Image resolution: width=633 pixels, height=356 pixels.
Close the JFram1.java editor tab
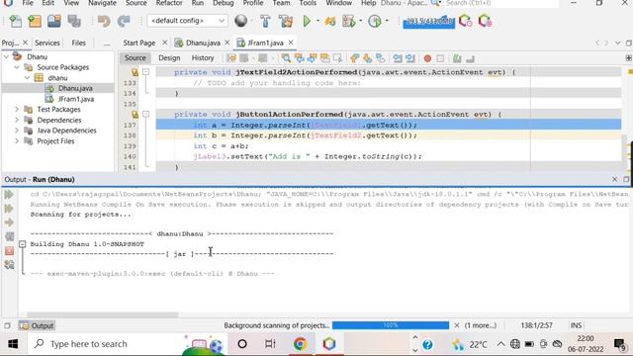pyautogui.click(x=291, y=43)
